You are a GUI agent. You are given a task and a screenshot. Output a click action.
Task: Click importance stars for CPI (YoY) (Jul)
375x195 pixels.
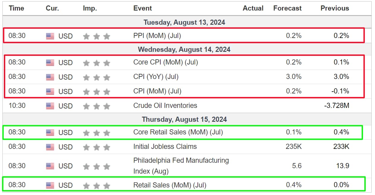pyautogui.click(x=97, y=77)
